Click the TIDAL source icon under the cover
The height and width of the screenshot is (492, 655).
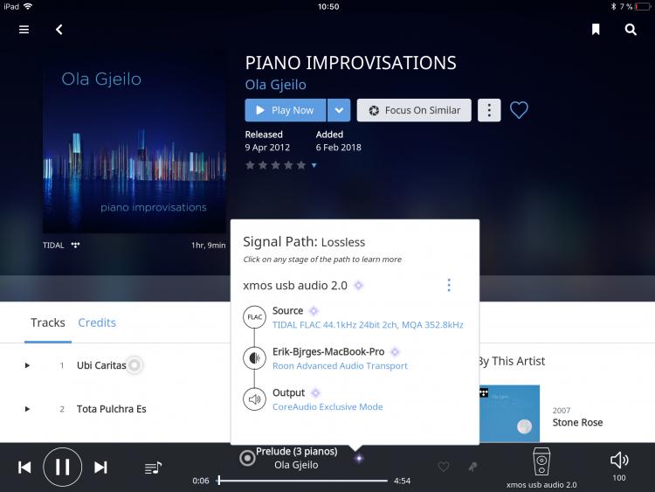tap(75, 246)
